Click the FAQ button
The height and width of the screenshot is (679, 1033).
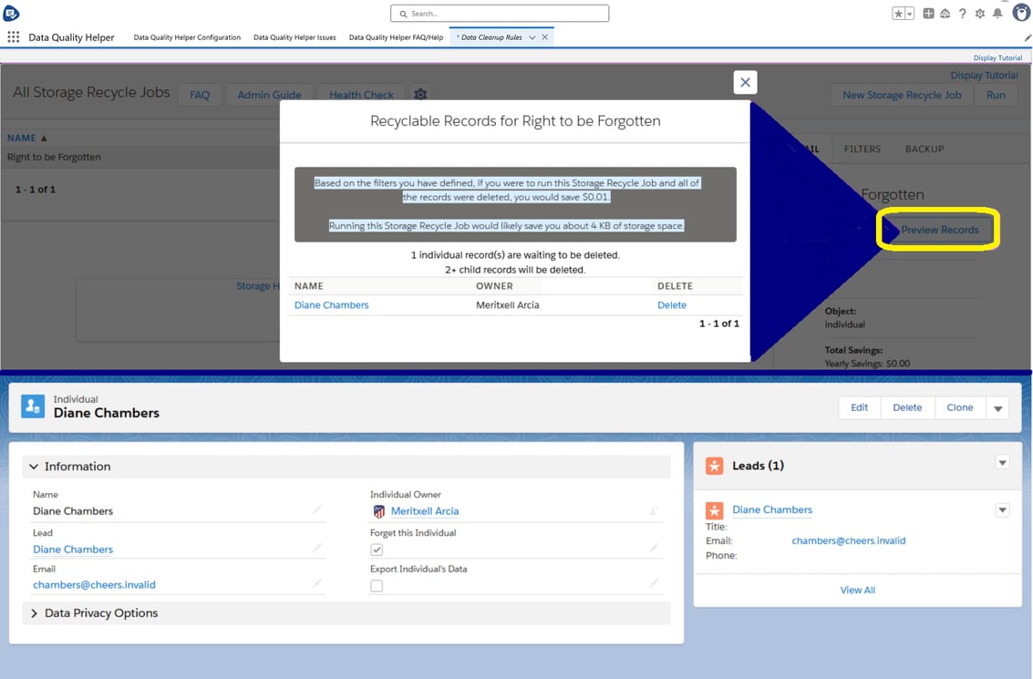(x=200, y=95)
